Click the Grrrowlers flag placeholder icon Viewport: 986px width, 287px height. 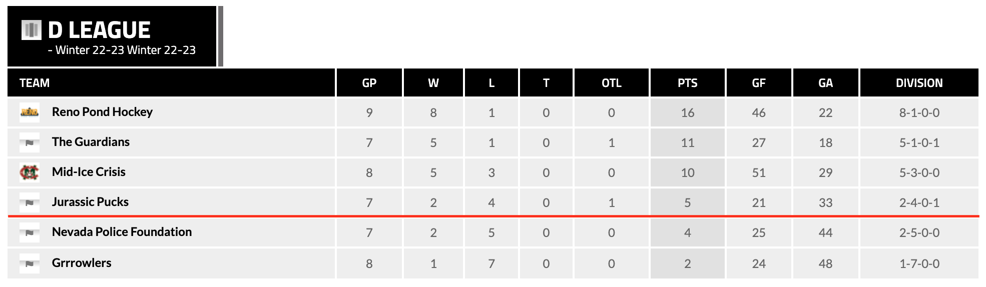[x=30, y=263]
